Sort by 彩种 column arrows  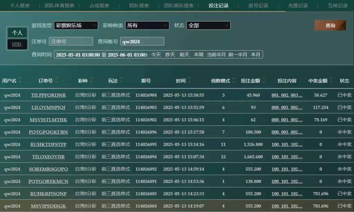(91, 80)
